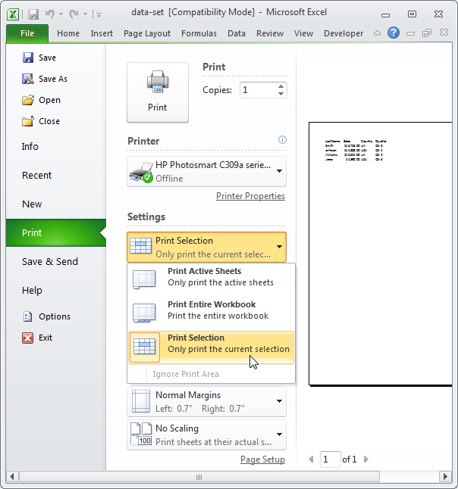The width and height of the screenshot is (458, 489).
Task: Click the large Print button with printer icon
Action: point(158,92)
